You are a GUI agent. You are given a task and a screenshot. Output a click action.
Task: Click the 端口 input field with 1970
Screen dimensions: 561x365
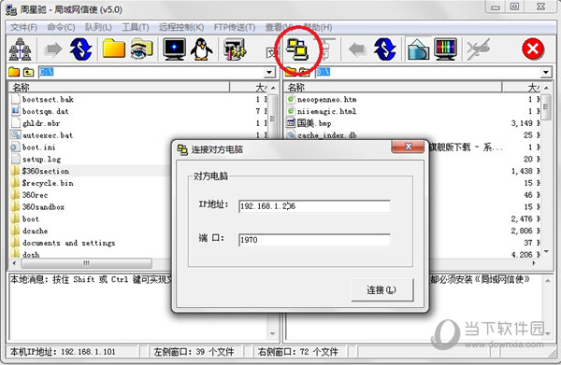click(x=314, y=240)
